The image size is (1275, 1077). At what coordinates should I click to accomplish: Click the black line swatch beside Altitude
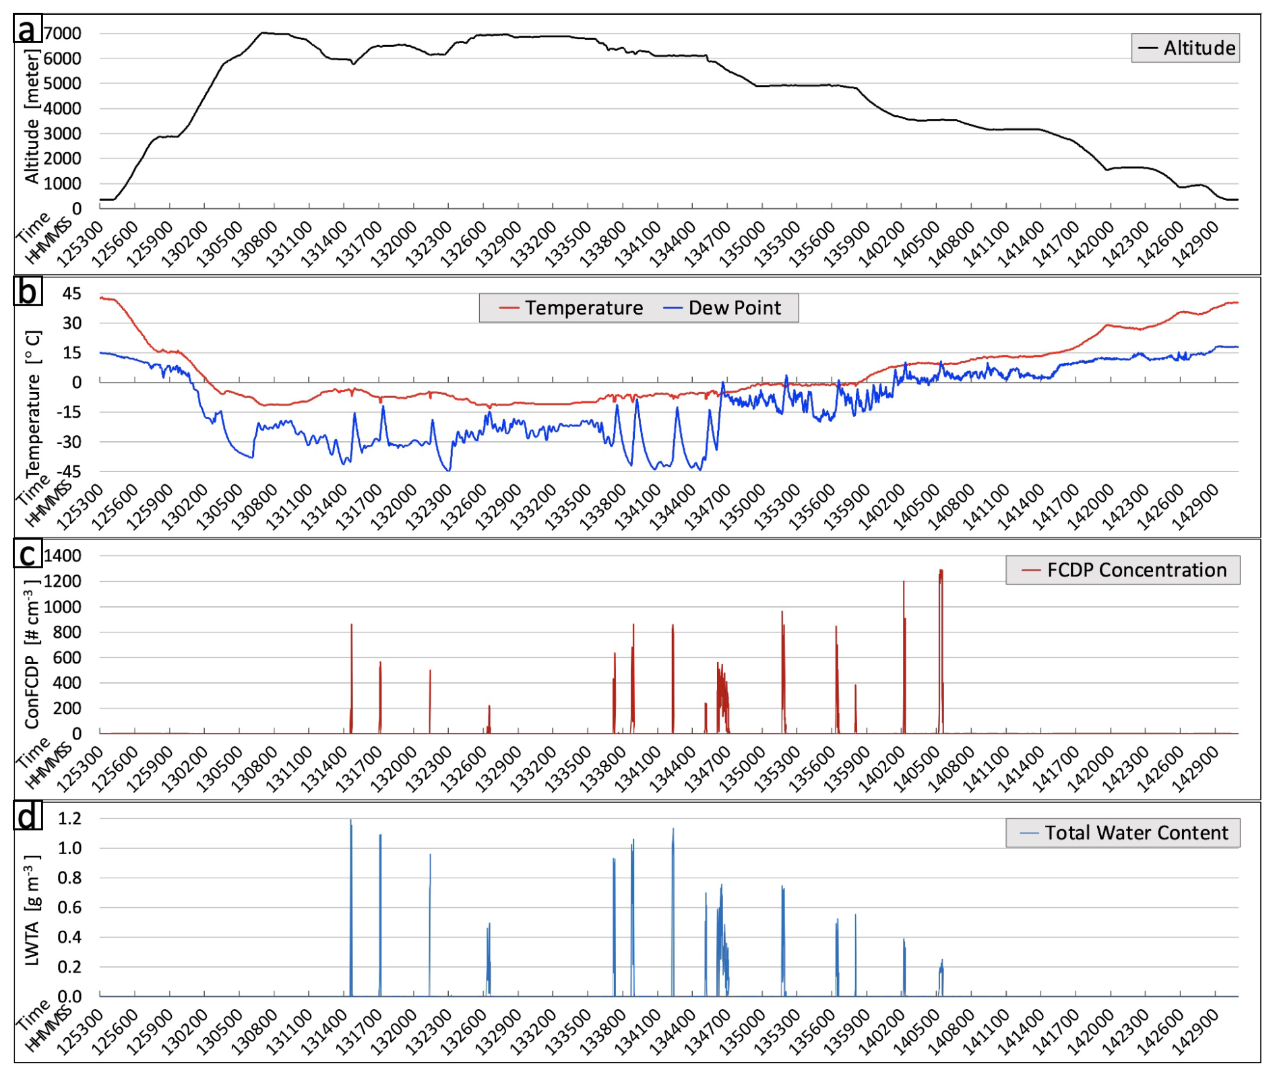pyautogui.click(x=1147, y=48)
